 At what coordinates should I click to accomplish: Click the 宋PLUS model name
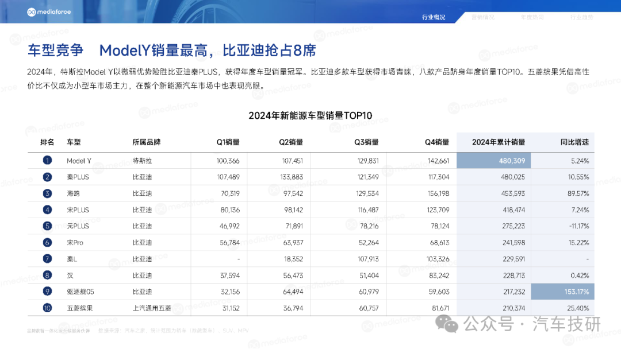click(x=78, y=210)
